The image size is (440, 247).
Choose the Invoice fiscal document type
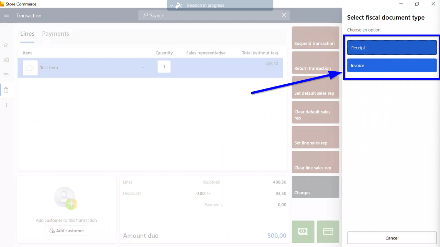392,66
